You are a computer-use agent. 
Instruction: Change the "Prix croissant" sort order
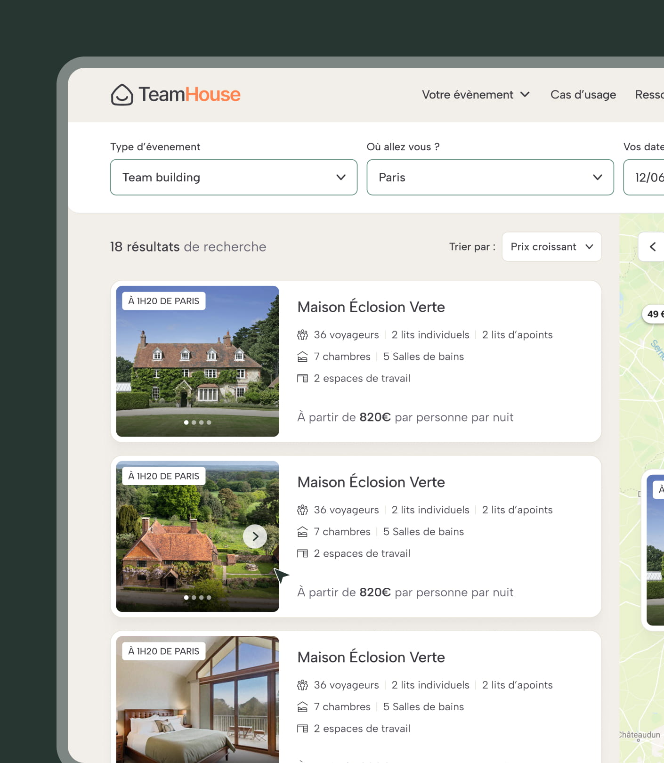point(552,246)
